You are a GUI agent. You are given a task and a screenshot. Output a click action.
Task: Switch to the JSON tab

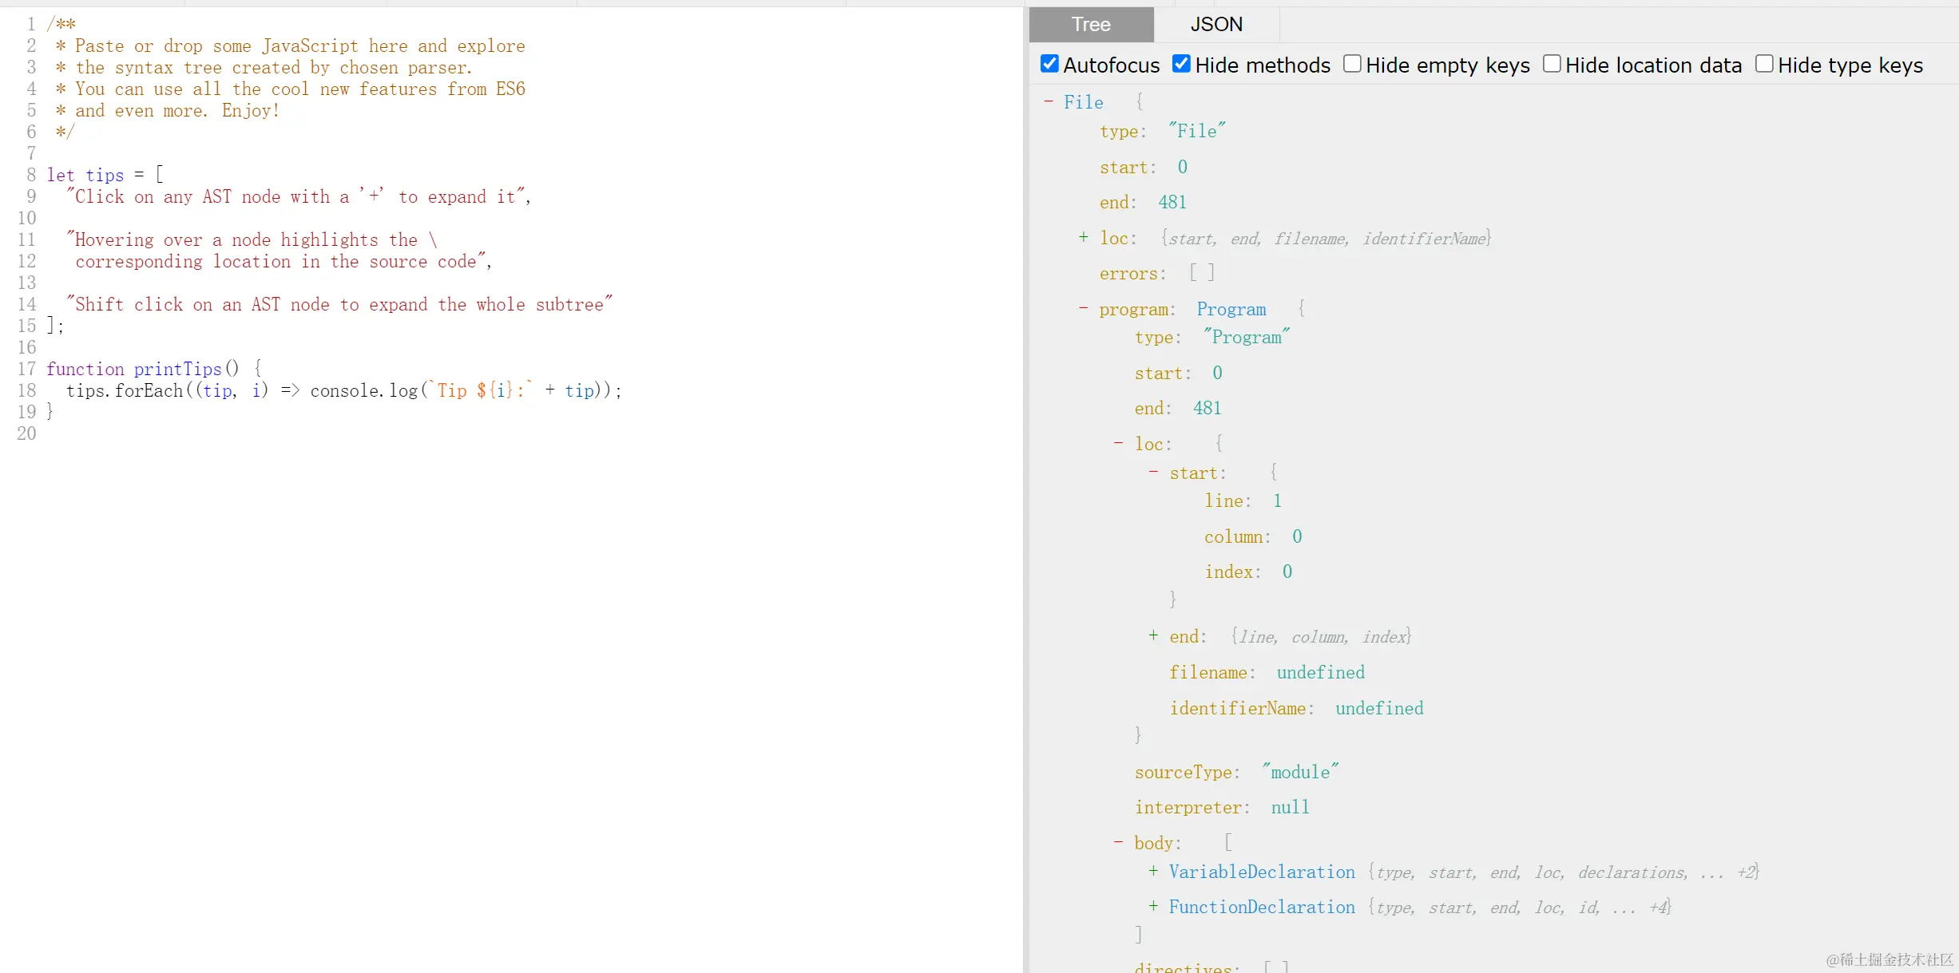(1215, 25)
